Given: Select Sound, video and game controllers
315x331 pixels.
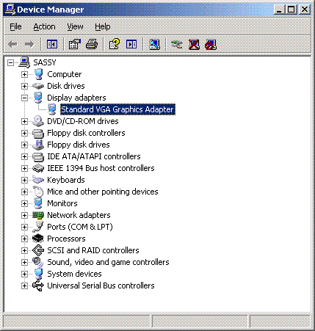Looking at the screenshot, I should click(x=108, y=262).
